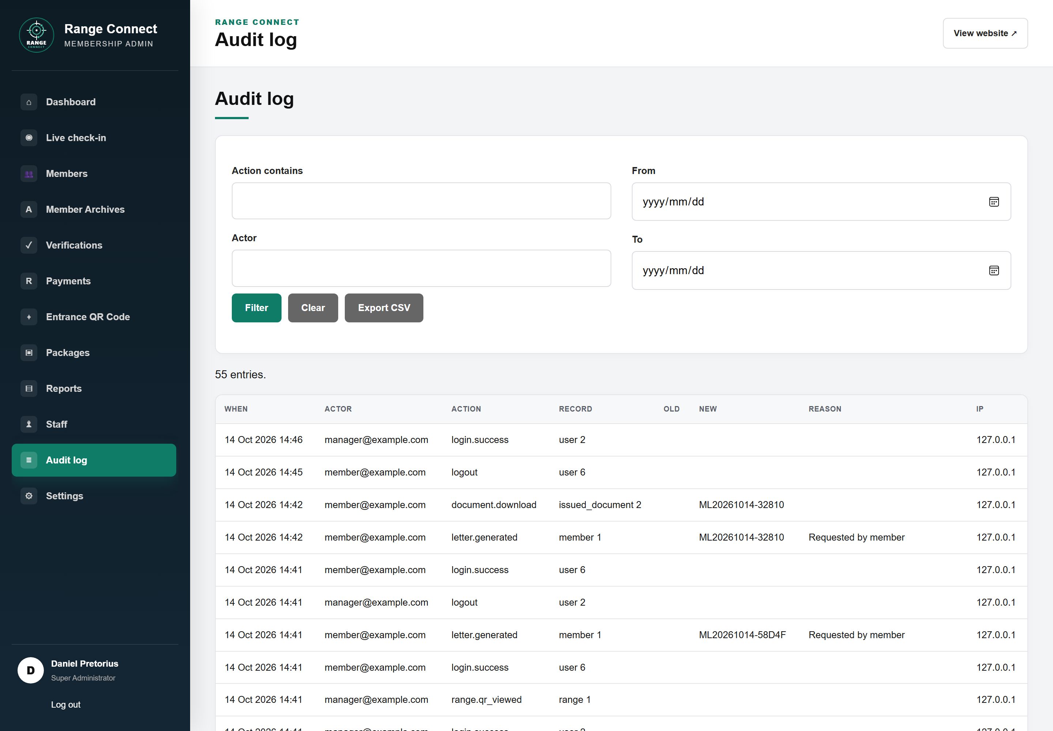The width and height of the screenshot is (1053, 731).
Task: Click the Audit log list icon
Action: [x=29, y=460]
